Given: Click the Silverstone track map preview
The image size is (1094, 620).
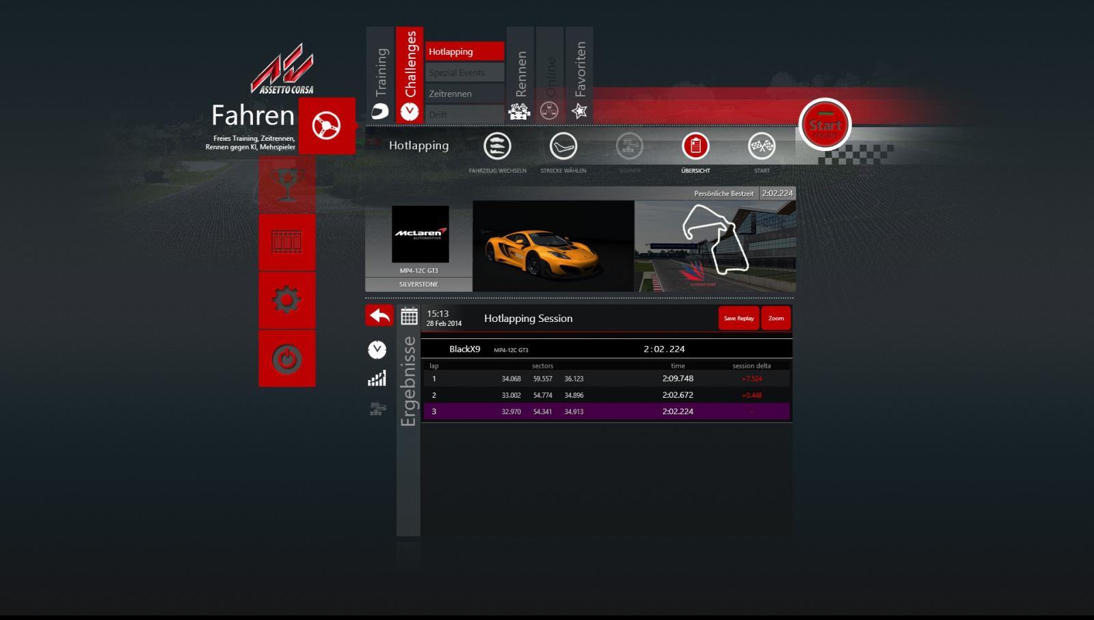Looking at the screenshot, I should coord(715,246).
